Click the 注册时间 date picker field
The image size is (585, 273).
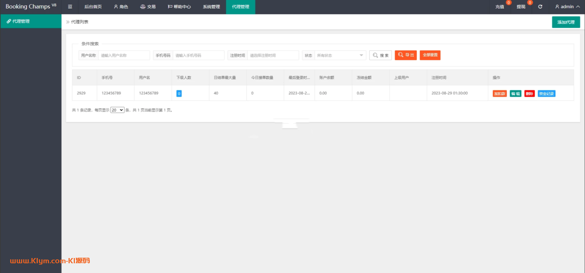273,56
